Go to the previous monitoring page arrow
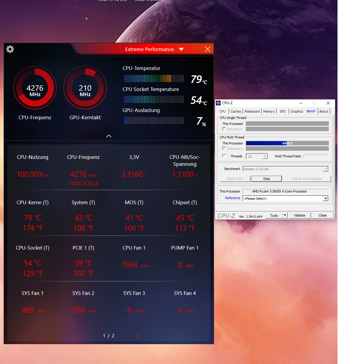 coord(80,336)
